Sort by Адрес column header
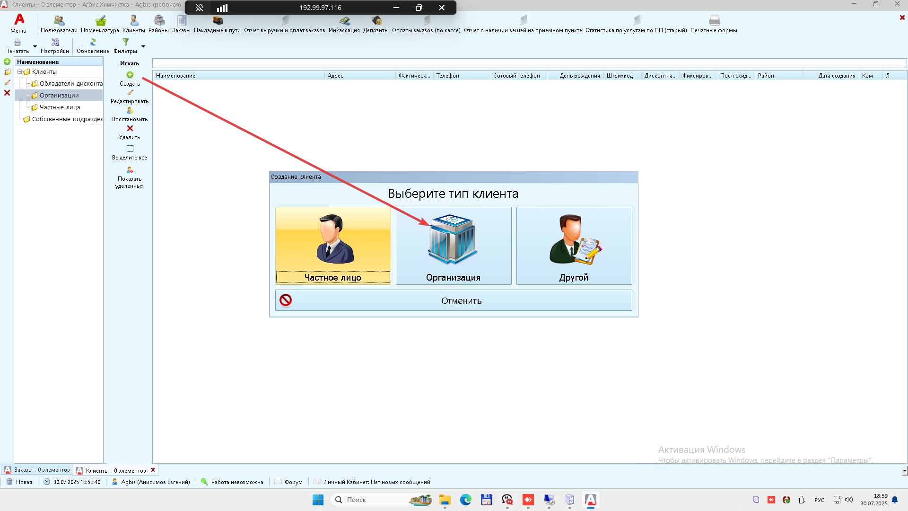Screen dimensions: 908x511 [360, 76]
